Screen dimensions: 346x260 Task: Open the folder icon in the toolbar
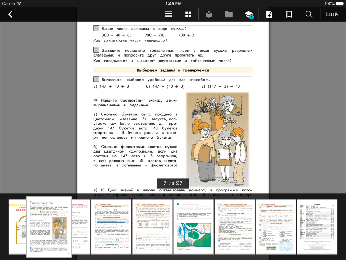(x=229, y=14)
